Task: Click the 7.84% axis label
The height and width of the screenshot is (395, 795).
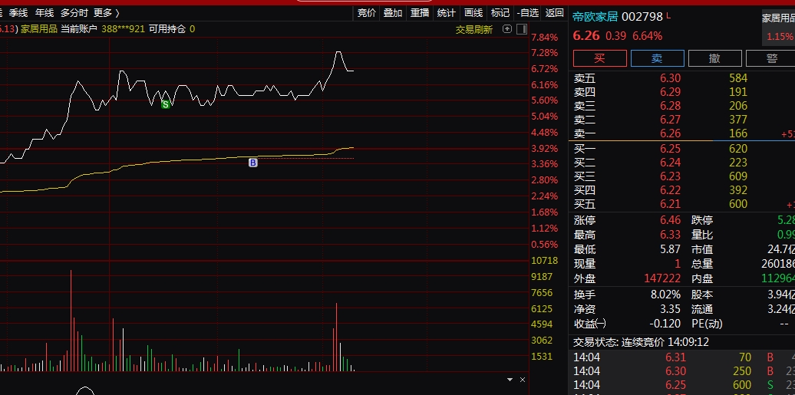Action: (x=545, y=37)
